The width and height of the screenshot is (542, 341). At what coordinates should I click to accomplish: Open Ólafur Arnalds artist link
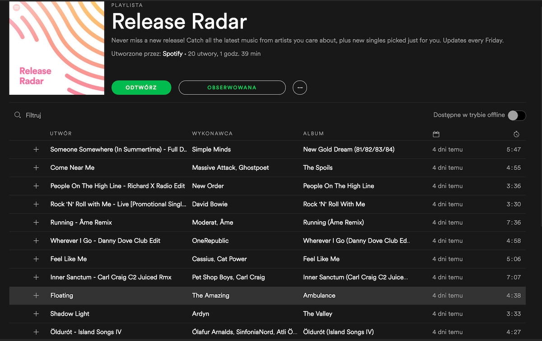pyautogui.click(x=213, y=332)
